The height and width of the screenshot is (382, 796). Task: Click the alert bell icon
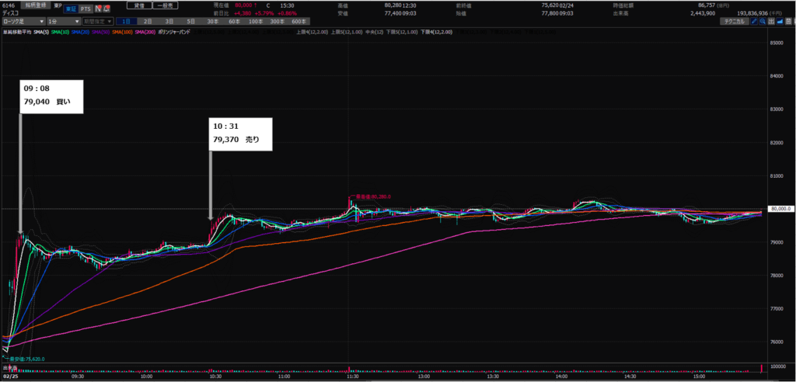pyautogui.click(x=106, y=8)
